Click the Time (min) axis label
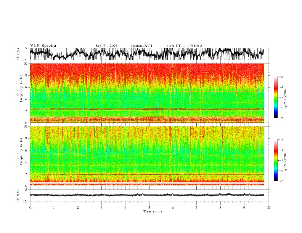 pos(153,211)
